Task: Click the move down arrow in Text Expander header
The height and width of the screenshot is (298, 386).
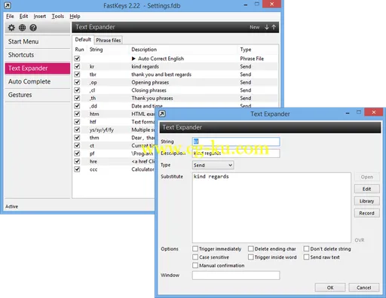Action: [x=266, y=27]
